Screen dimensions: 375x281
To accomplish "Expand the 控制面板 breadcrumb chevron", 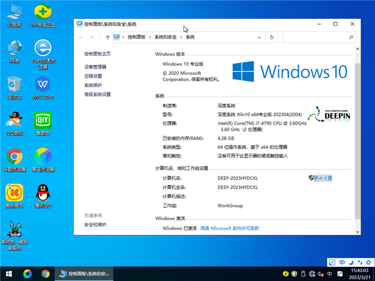I will [x=151, y=37].
